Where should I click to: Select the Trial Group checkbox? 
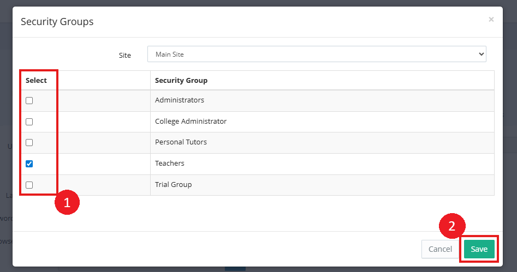pos(29,185)
